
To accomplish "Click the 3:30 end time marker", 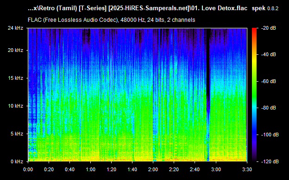I will 247,169.
